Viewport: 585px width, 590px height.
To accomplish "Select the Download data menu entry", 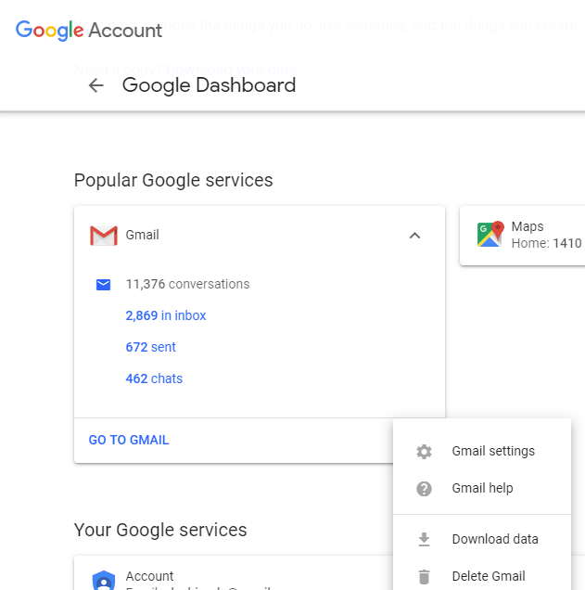I will click(x=495, y=539).
